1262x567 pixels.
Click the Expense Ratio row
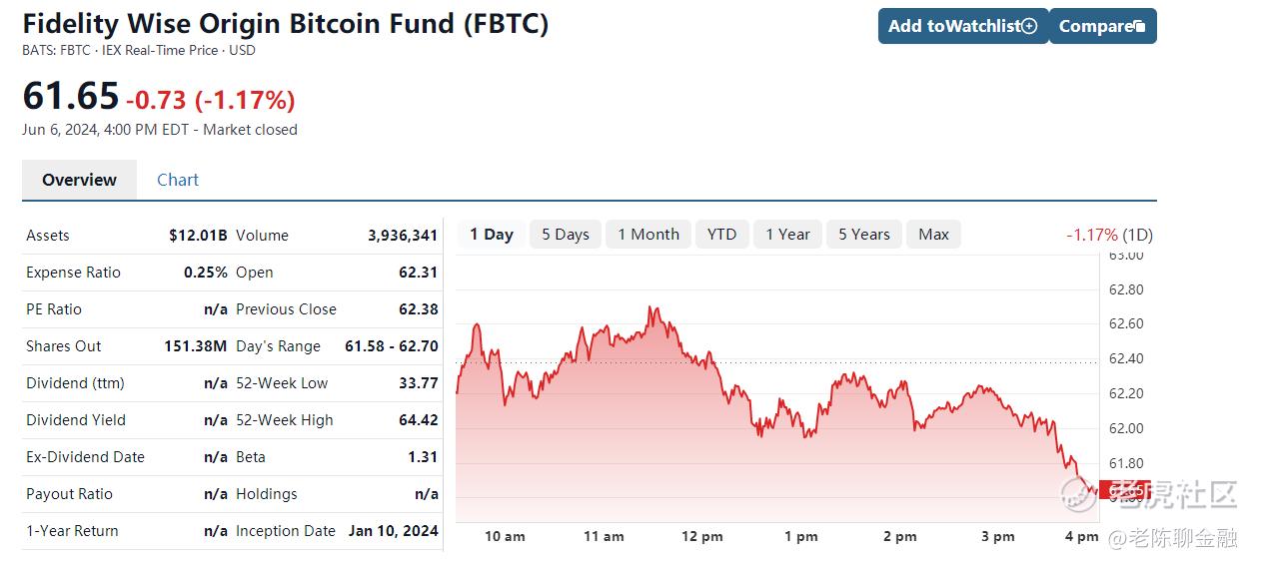click(x=127, y=273)
